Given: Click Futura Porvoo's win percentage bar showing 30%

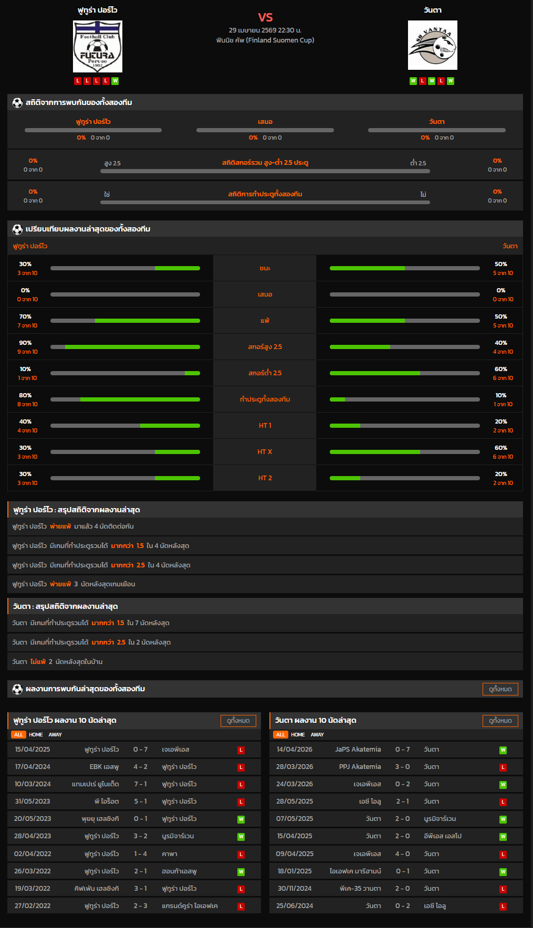Looking at the screenshot, I should point(125,268).
